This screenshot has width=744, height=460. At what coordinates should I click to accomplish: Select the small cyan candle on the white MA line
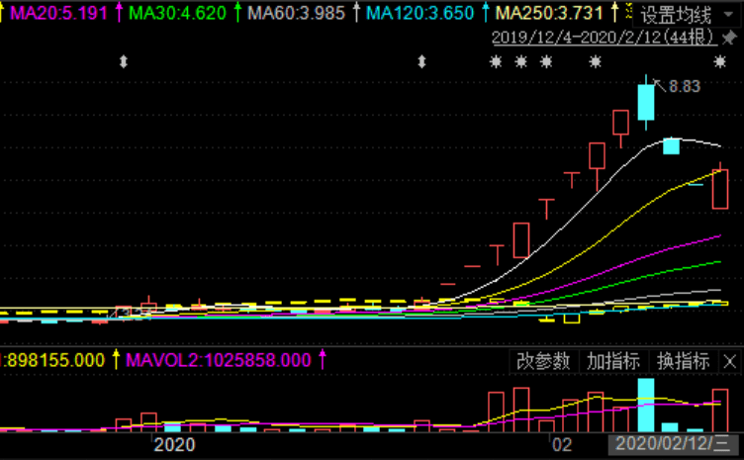tap(671, 145)
